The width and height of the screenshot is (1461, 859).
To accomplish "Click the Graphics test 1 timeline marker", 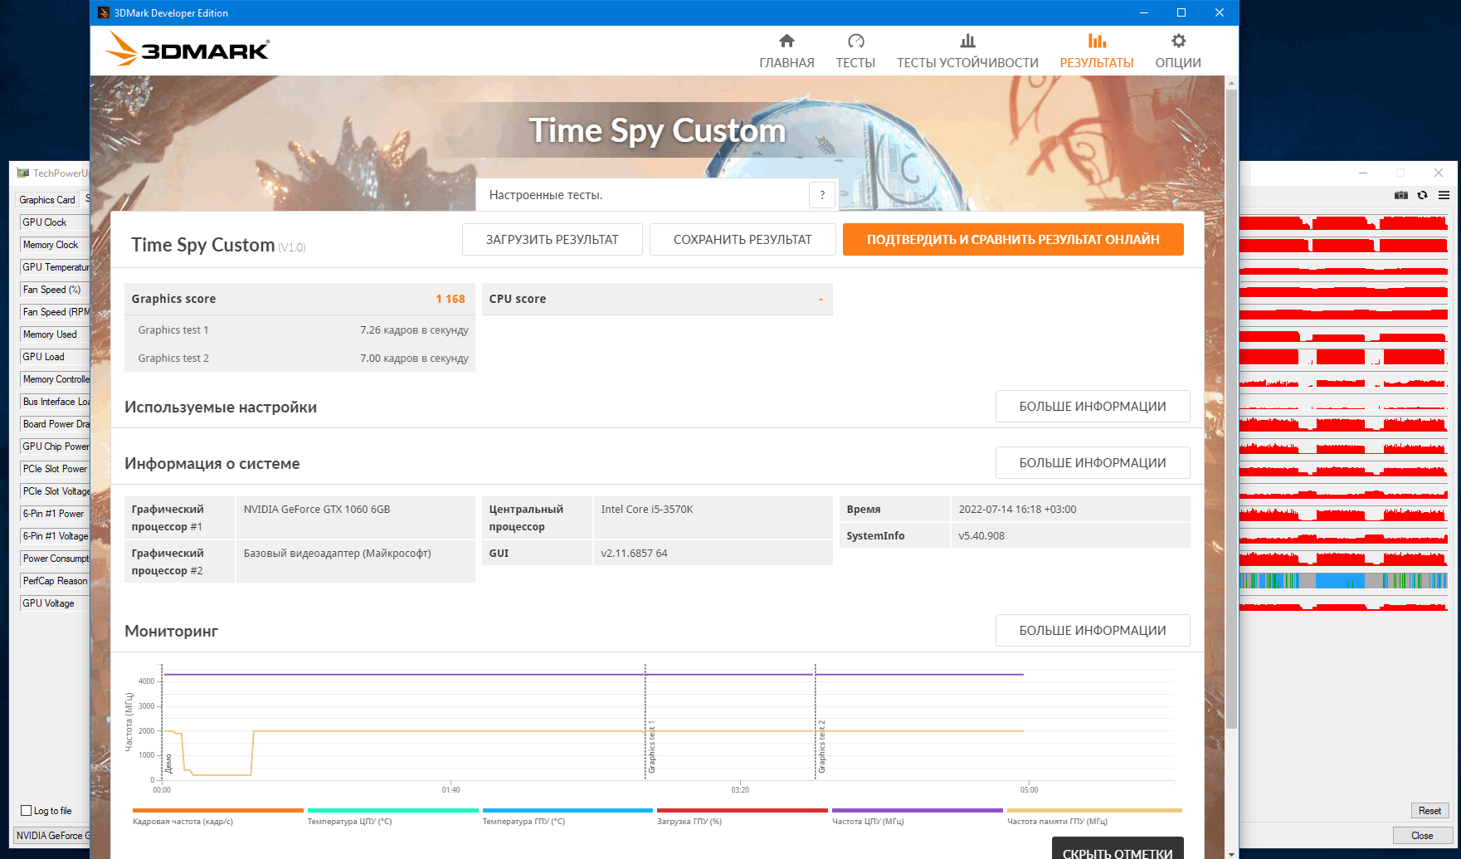I will (645, 720).
